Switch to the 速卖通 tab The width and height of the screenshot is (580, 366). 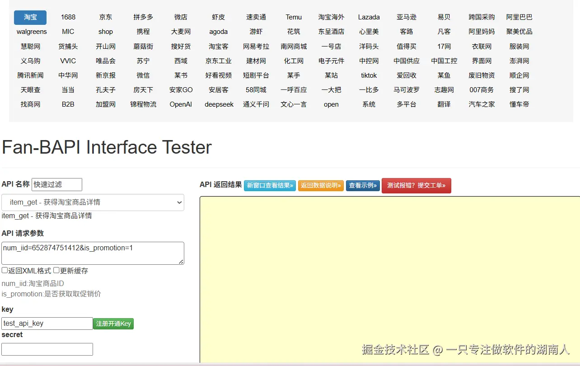[x=256, y=17]
